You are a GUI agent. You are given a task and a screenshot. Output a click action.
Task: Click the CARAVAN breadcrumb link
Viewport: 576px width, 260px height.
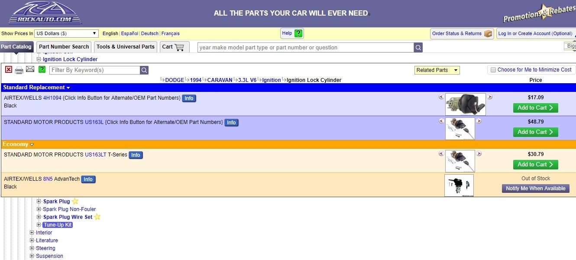[220, 80]
